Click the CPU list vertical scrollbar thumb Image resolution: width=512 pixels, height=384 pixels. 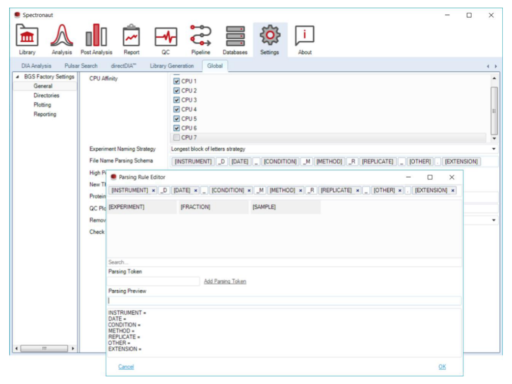pyautogui.click(x=494, y=111)
